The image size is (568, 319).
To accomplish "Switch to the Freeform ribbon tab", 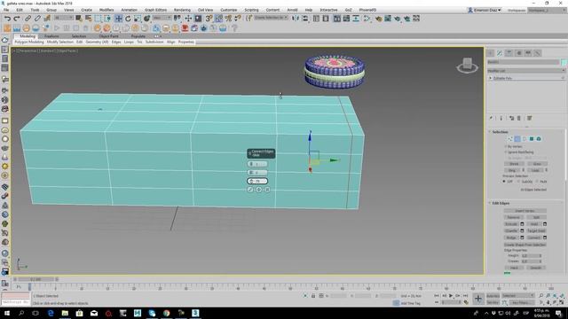I will (51, 36).
